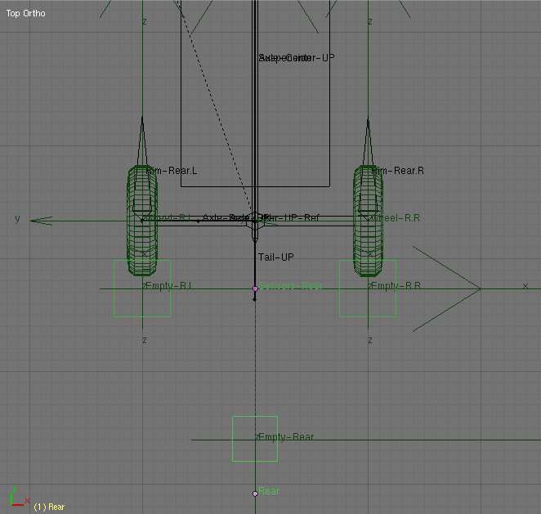Screen dimensions: 541x514
Task: Click the pink Rear object dot
Action: click(x=255, y=494)
